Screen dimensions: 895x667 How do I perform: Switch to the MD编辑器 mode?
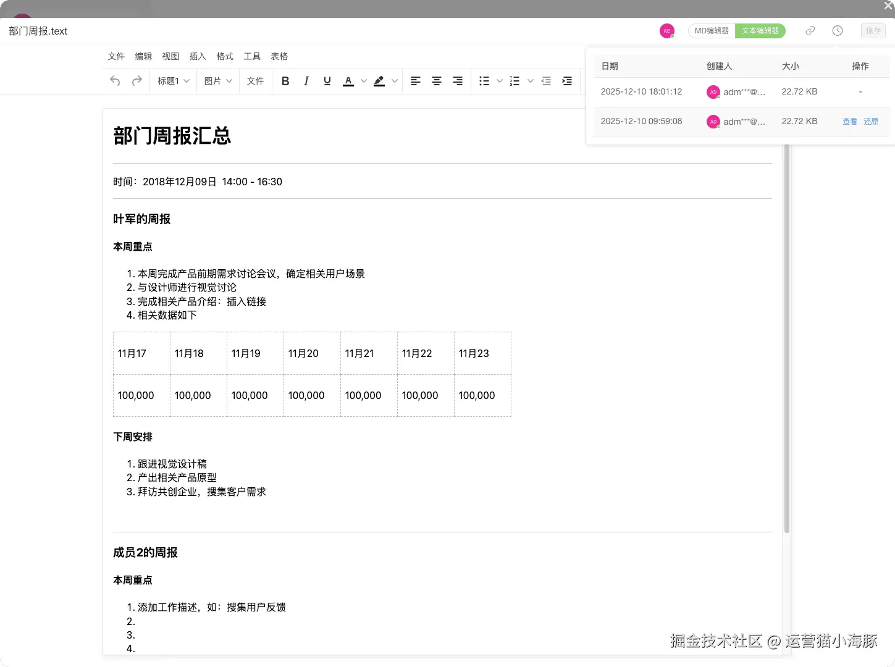tap(712, 31)
